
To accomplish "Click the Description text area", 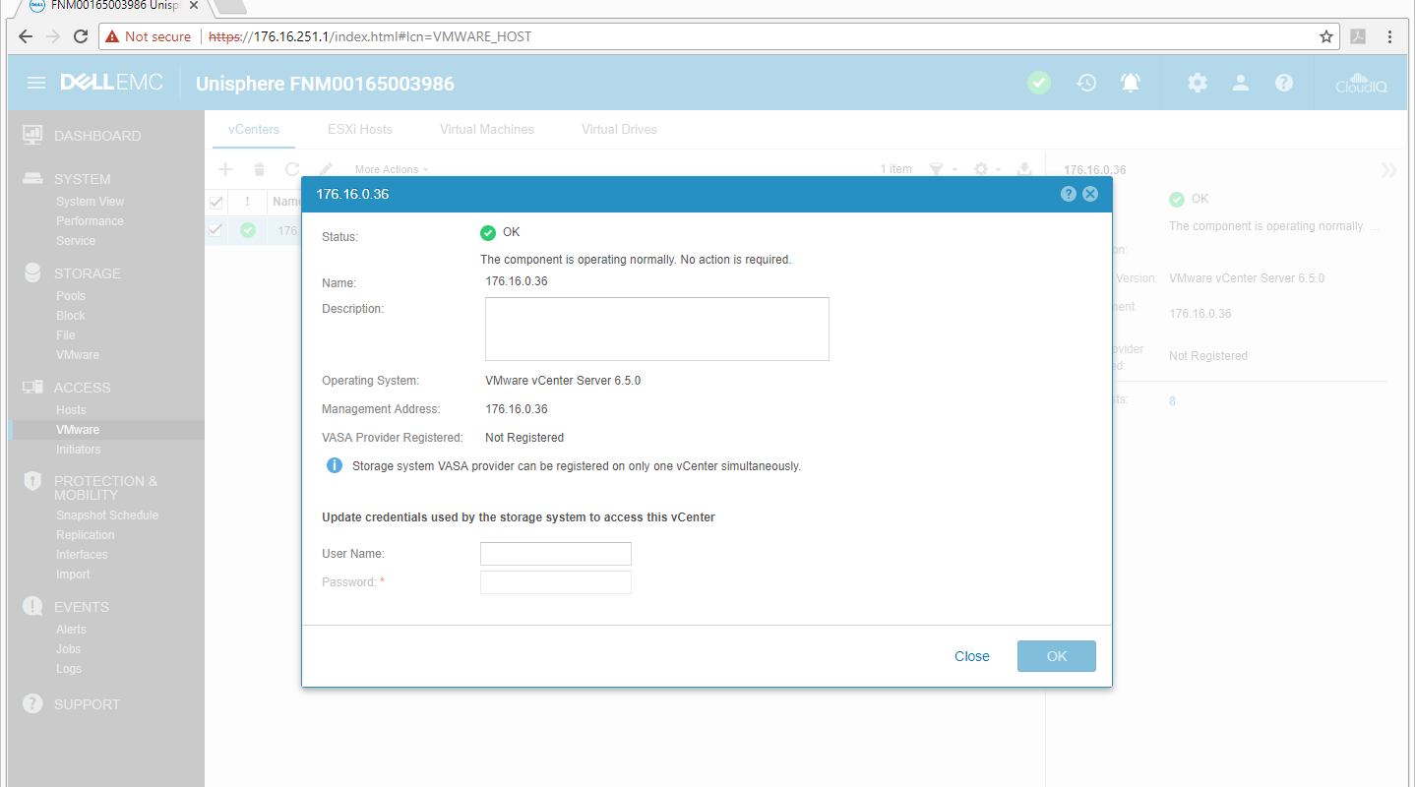I will pos(657,329).
